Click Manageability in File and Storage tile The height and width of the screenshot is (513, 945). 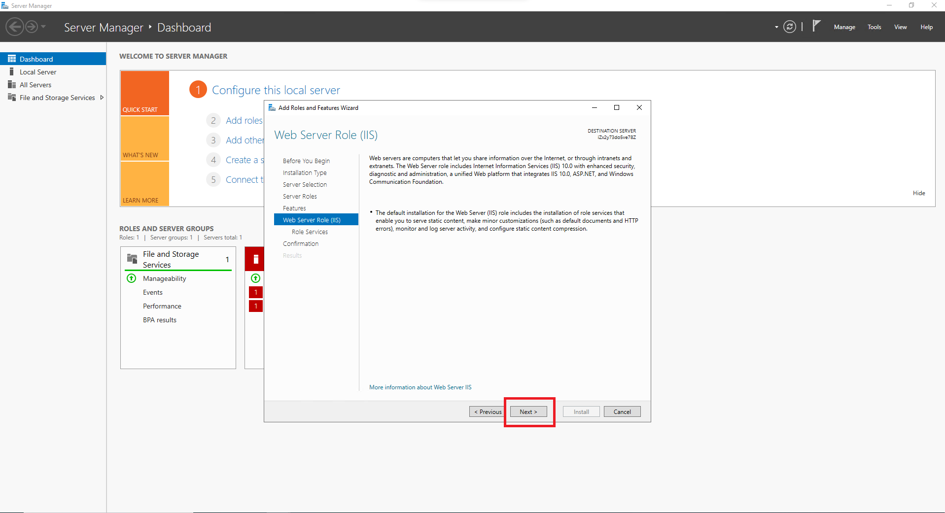tap(165, 278)
